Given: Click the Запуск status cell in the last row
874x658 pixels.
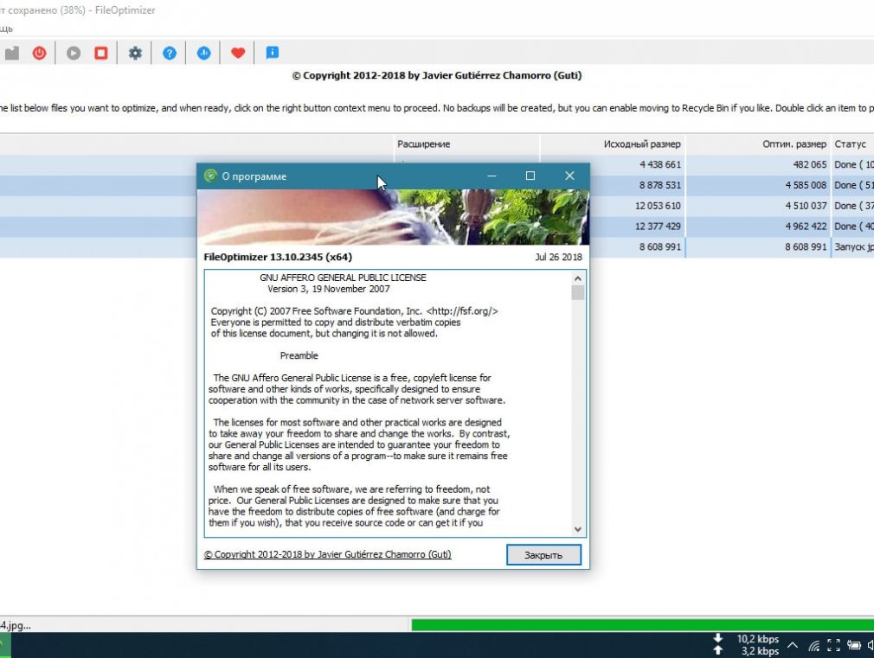Looking at the screenshot, I should 853,246.
